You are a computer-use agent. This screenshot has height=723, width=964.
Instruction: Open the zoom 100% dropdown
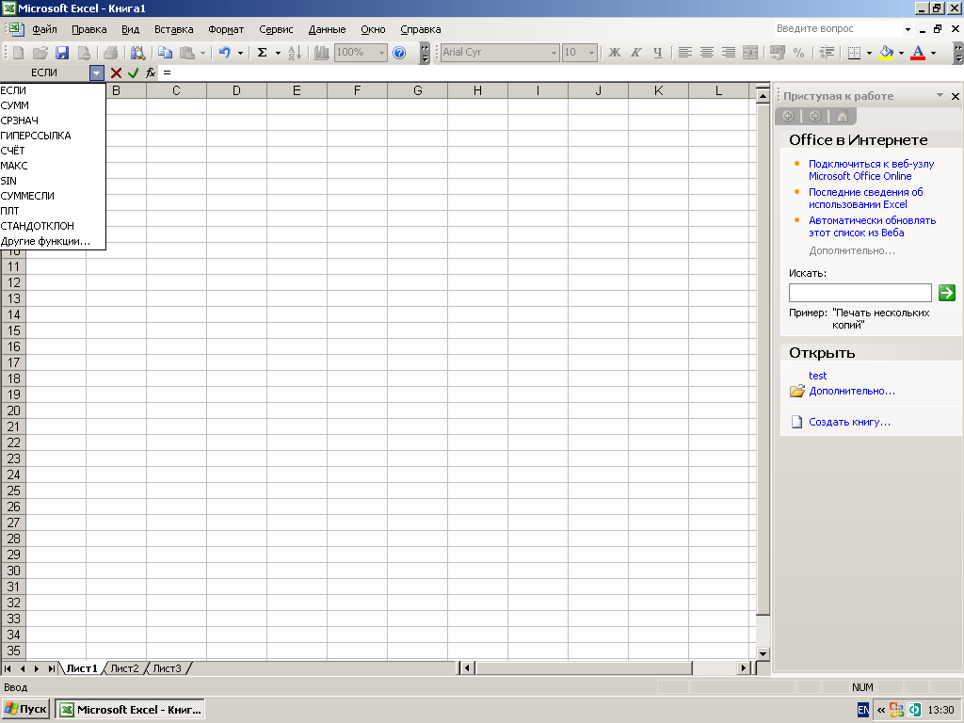[381, 53]
